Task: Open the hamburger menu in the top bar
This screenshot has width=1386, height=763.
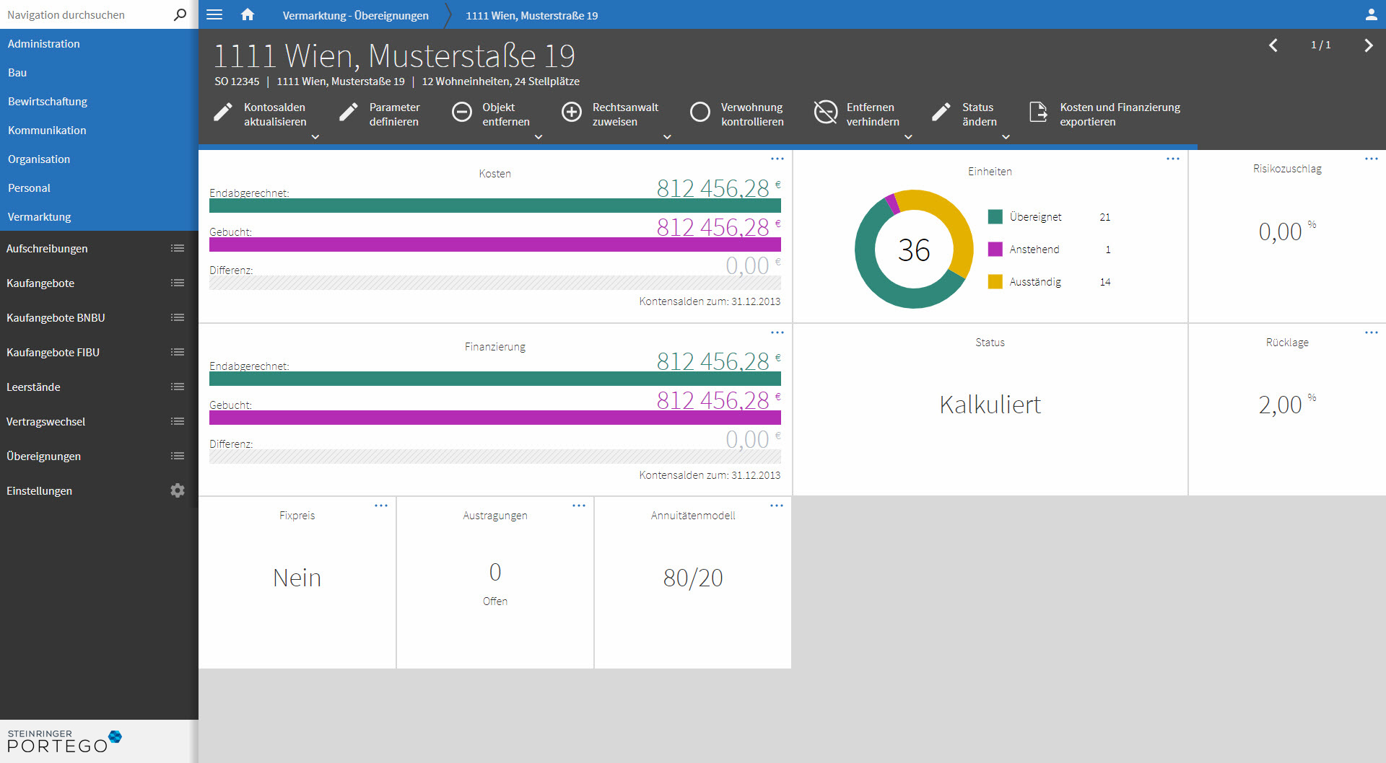Action: (214, 14)
